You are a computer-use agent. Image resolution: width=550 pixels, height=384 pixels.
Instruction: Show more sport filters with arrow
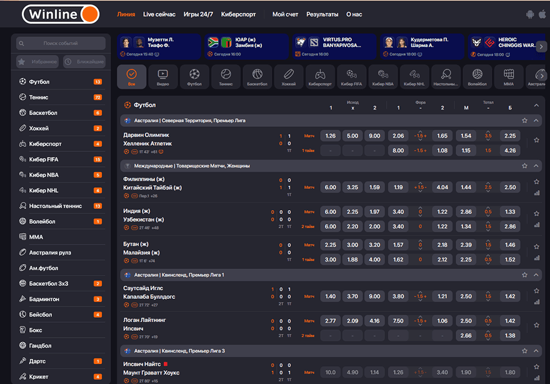pos(542,76)
